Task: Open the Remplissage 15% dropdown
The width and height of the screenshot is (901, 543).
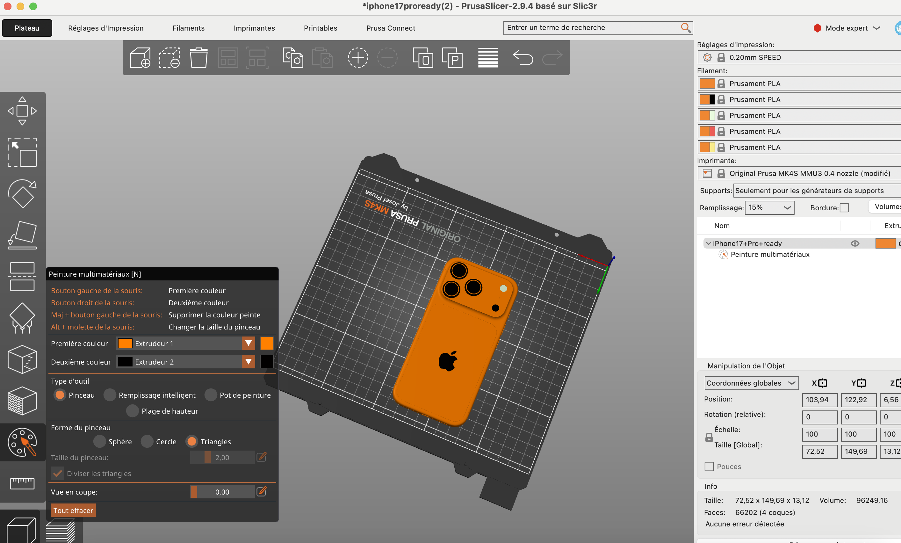Action: (x=769, y=208)
